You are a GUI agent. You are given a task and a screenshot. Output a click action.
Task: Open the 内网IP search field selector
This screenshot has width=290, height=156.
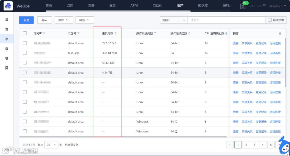pos(173,20)
